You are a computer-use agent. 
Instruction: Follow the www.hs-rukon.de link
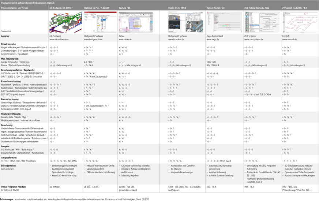[177, 39]
